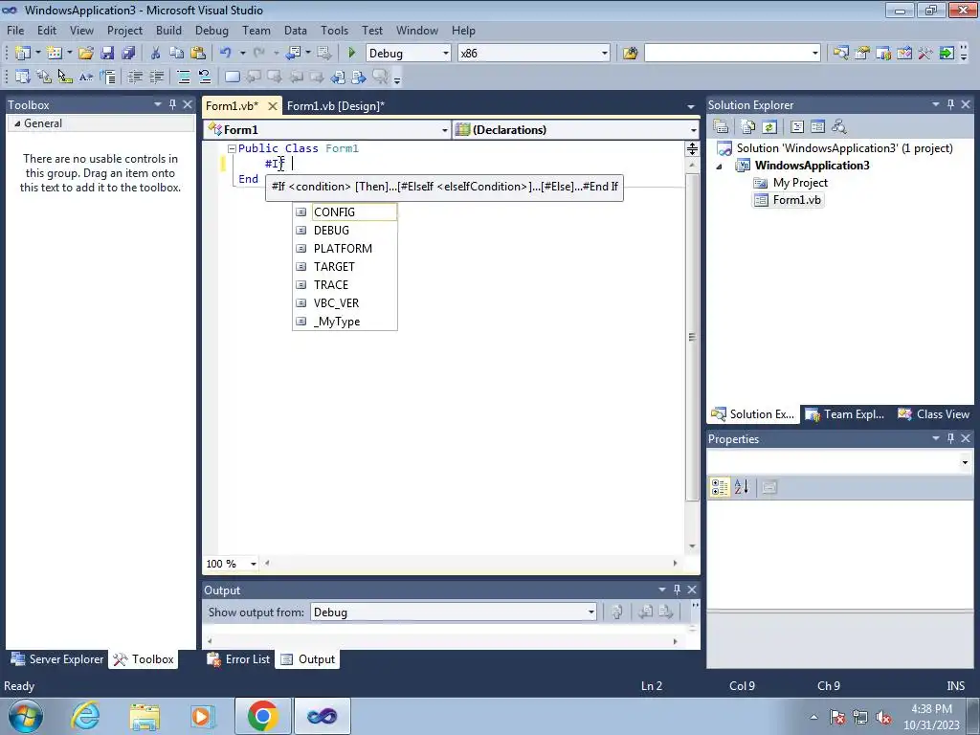This screenshot has height=735, width=980.
Task: Click the View Designer icon in Solution Explorer
Action: [x=817, y=127]
